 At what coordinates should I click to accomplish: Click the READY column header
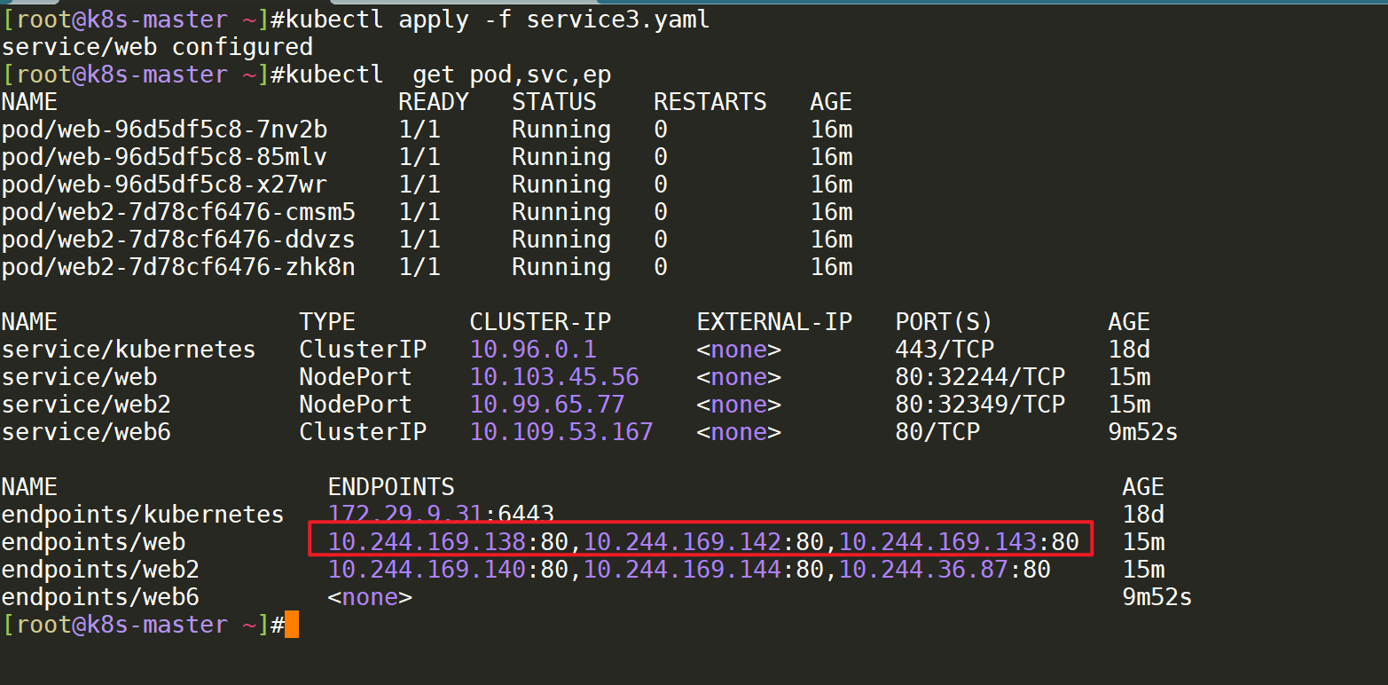(434, 102)
